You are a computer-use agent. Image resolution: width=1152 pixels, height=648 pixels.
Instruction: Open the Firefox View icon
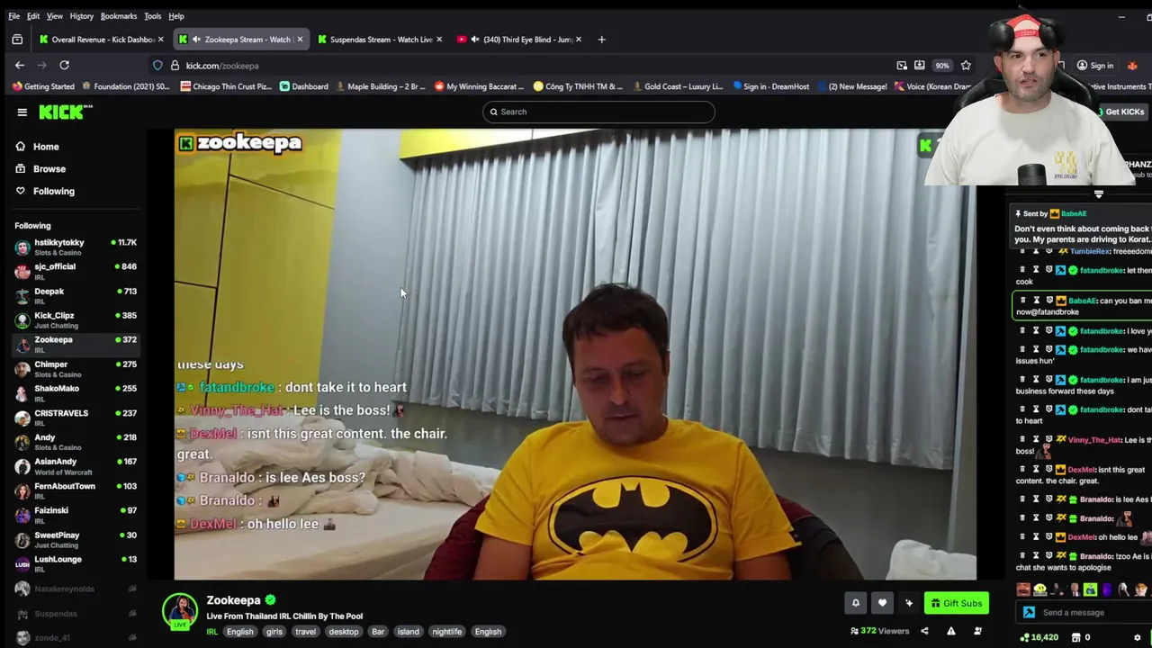tap(17, 40)
